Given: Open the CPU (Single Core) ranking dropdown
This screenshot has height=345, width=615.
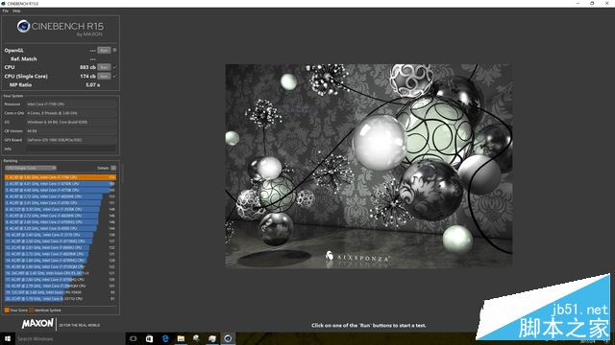Looking at the screenshot, I should pyautogui.click(x=31, y=168).
